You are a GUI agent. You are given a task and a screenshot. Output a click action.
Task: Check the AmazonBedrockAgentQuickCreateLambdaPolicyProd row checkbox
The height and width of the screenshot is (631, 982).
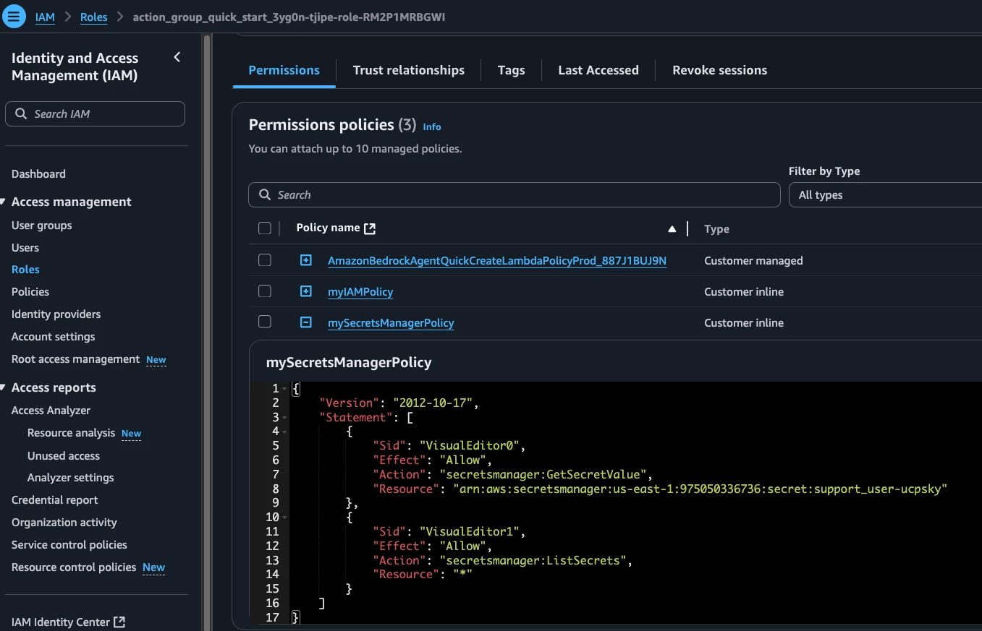265,260
